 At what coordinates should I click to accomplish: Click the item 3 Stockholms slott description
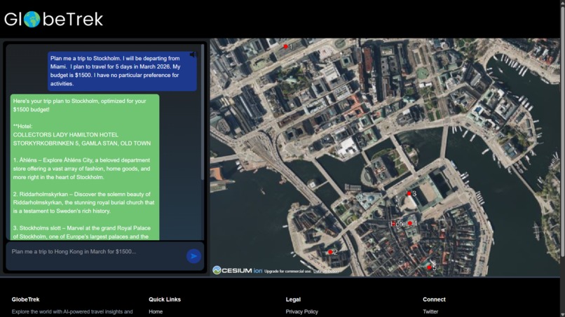(x=82, y=232)
